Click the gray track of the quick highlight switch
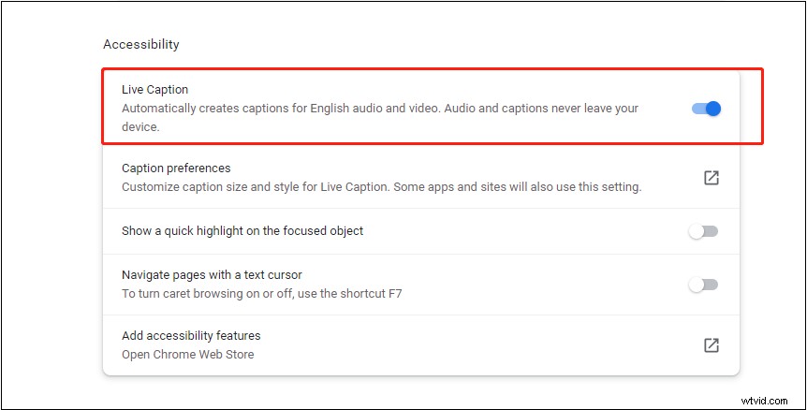The width and height of the screenshot is (807, 410). pos(711,231)
